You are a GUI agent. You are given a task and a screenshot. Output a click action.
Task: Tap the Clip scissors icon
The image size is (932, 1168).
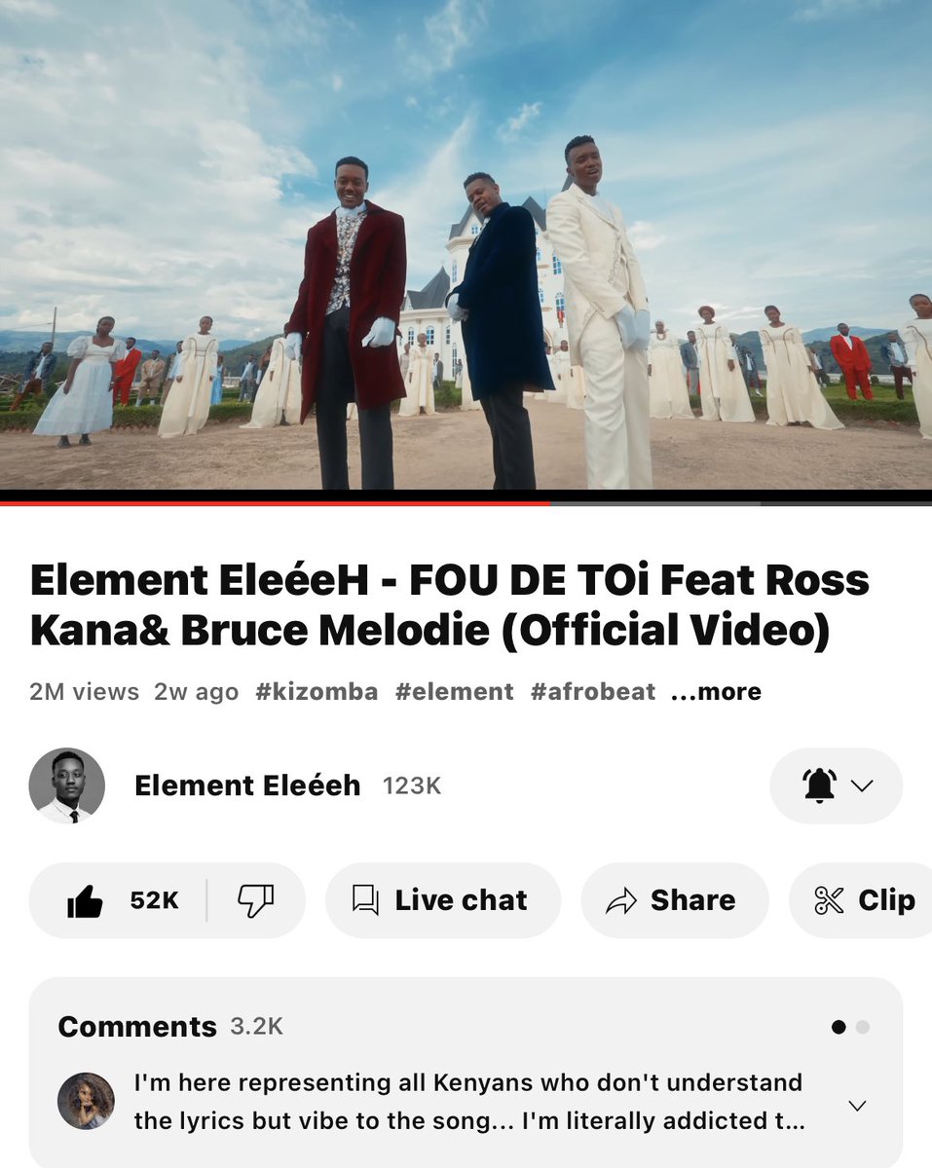(829, 900)
